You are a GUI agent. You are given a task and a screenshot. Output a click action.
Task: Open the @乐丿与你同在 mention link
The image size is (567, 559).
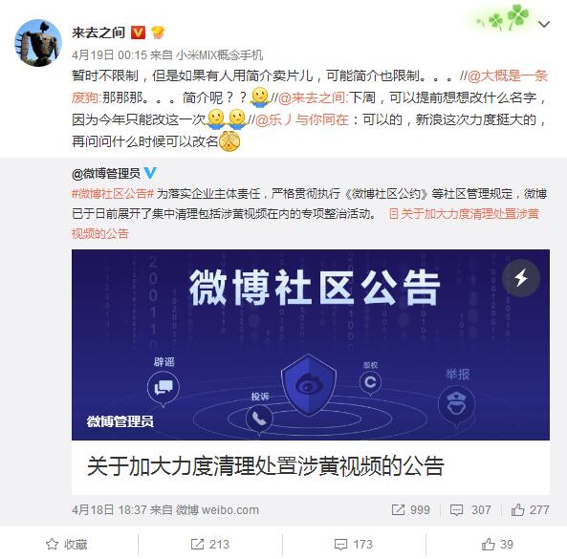point(302,119)
